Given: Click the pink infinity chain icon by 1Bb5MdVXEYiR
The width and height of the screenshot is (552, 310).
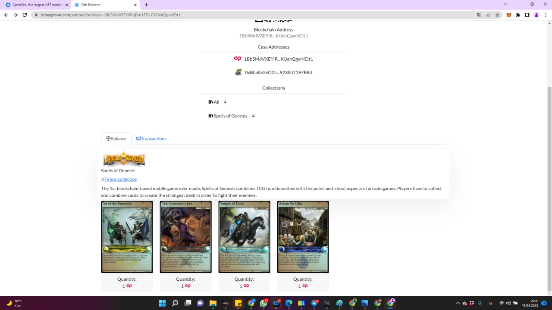Looking at the screenshot, I should [x=237, y=59].
